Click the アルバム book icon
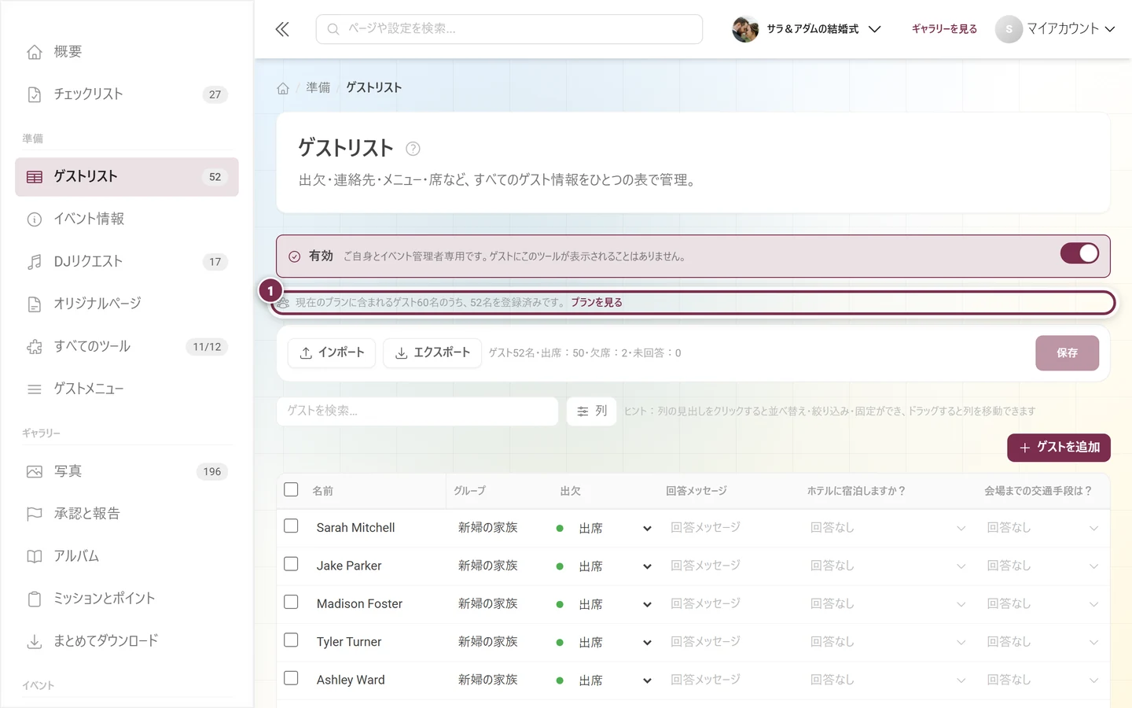The width and height of the screenshot is (1132, 708). tap(35, 557)
